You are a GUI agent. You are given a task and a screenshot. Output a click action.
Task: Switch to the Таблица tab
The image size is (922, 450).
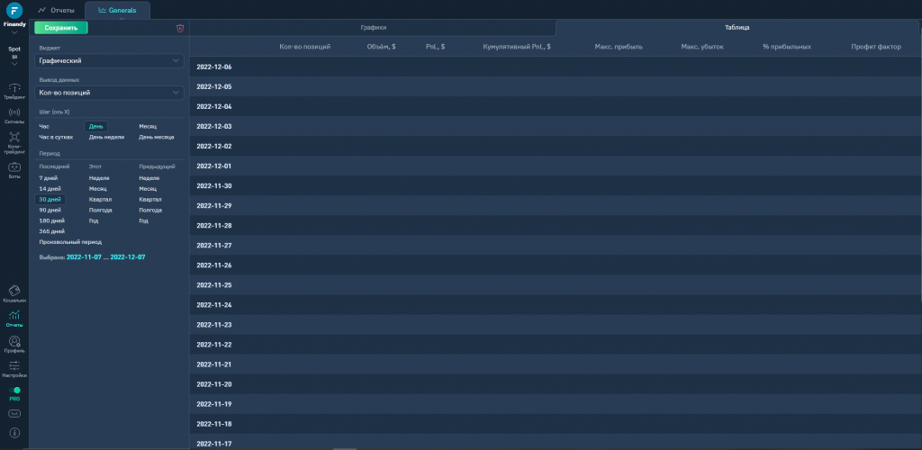(737, 28)
